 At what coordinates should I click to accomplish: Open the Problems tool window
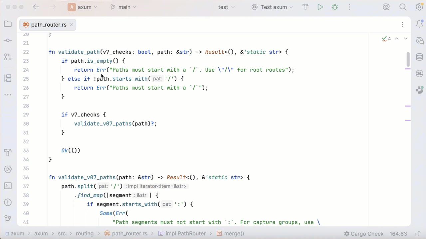8,202
